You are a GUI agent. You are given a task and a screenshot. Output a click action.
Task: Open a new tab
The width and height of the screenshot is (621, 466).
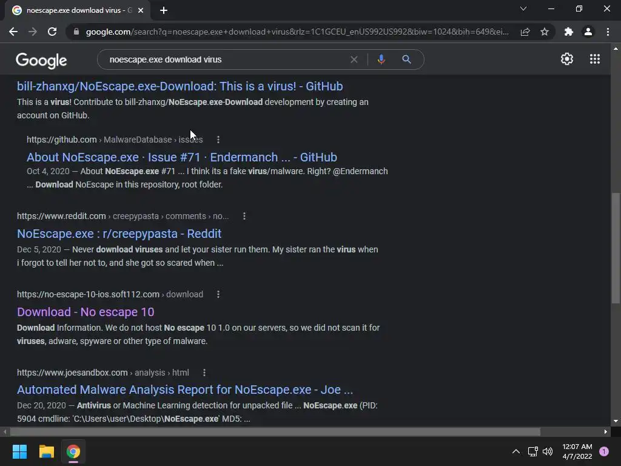pos(164,10)
